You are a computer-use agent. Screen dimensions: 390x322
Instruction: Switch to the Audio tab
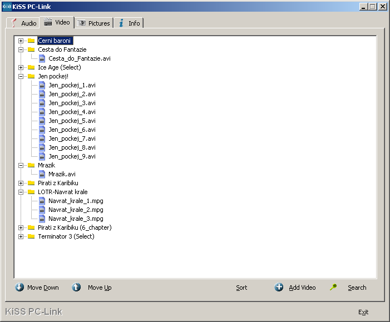23,23
